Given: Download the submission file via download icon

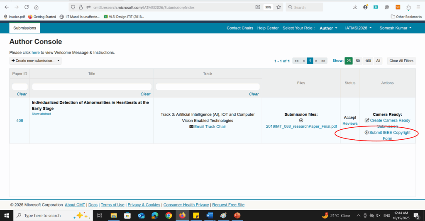Looking at the screenshot, I should click(x=301, y=120).
